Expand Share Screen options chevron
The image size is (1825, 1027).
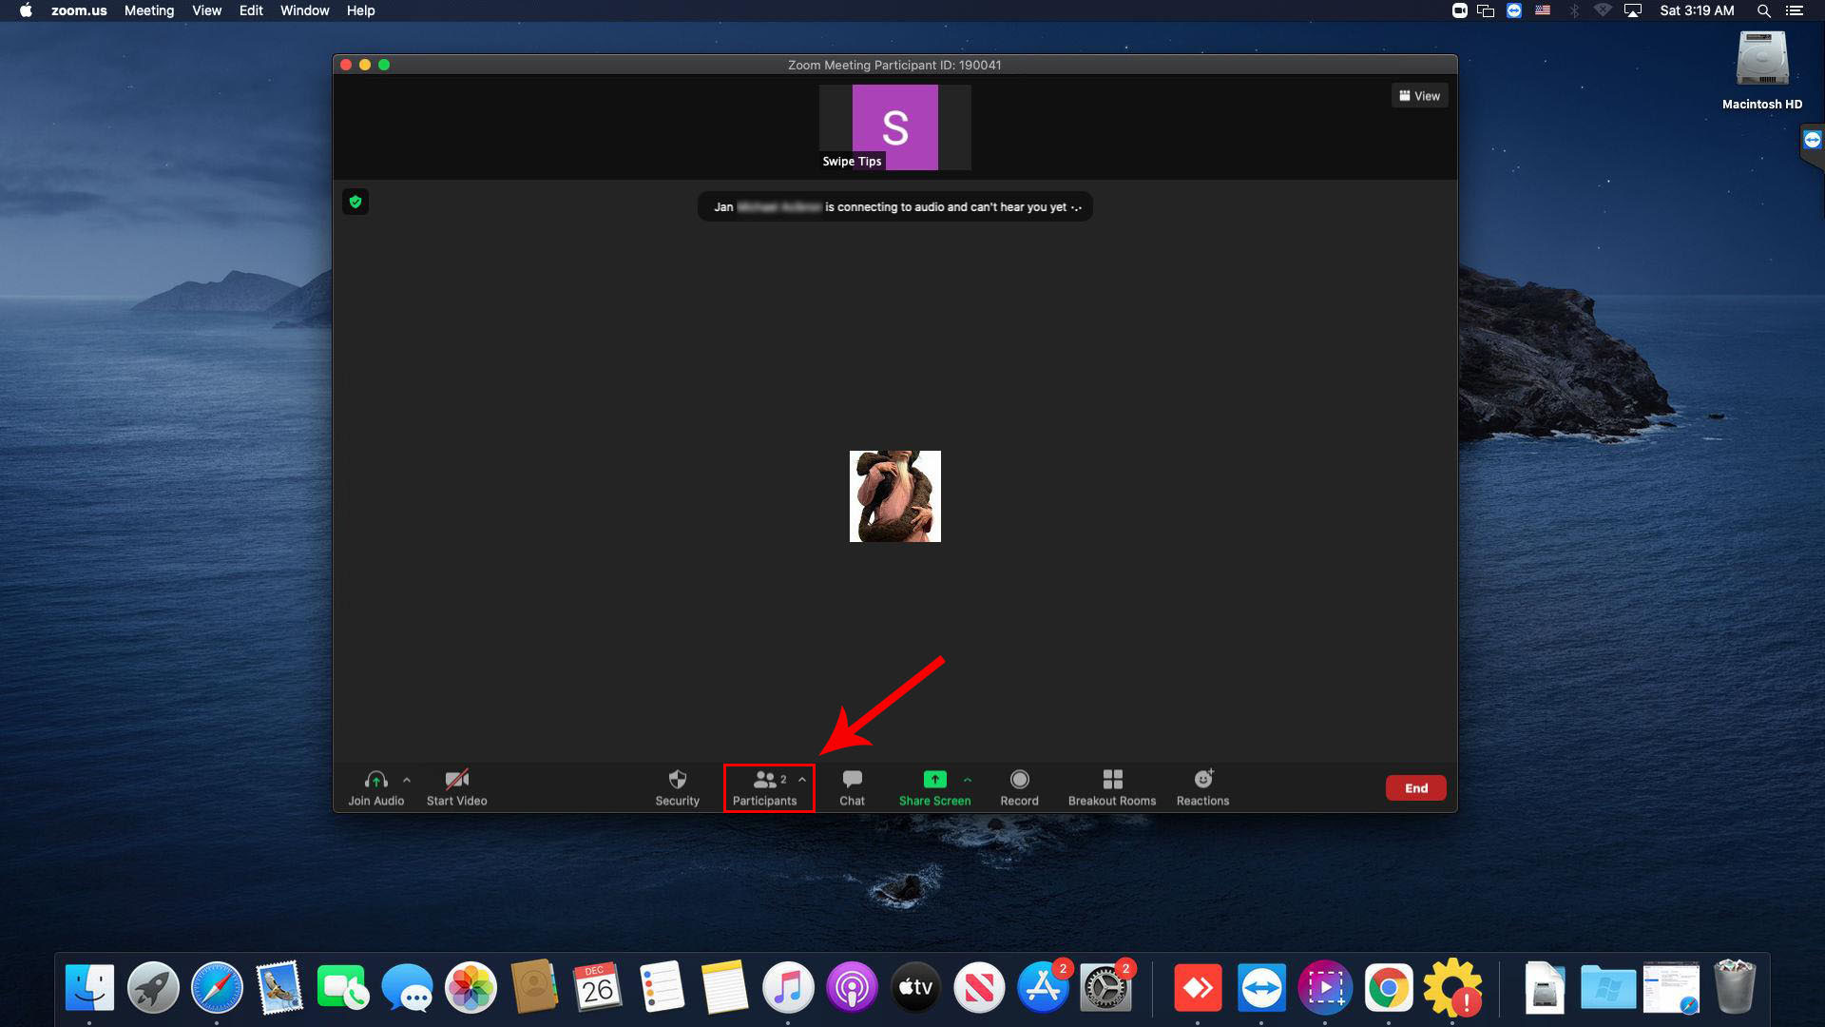(x=968, y=780)
